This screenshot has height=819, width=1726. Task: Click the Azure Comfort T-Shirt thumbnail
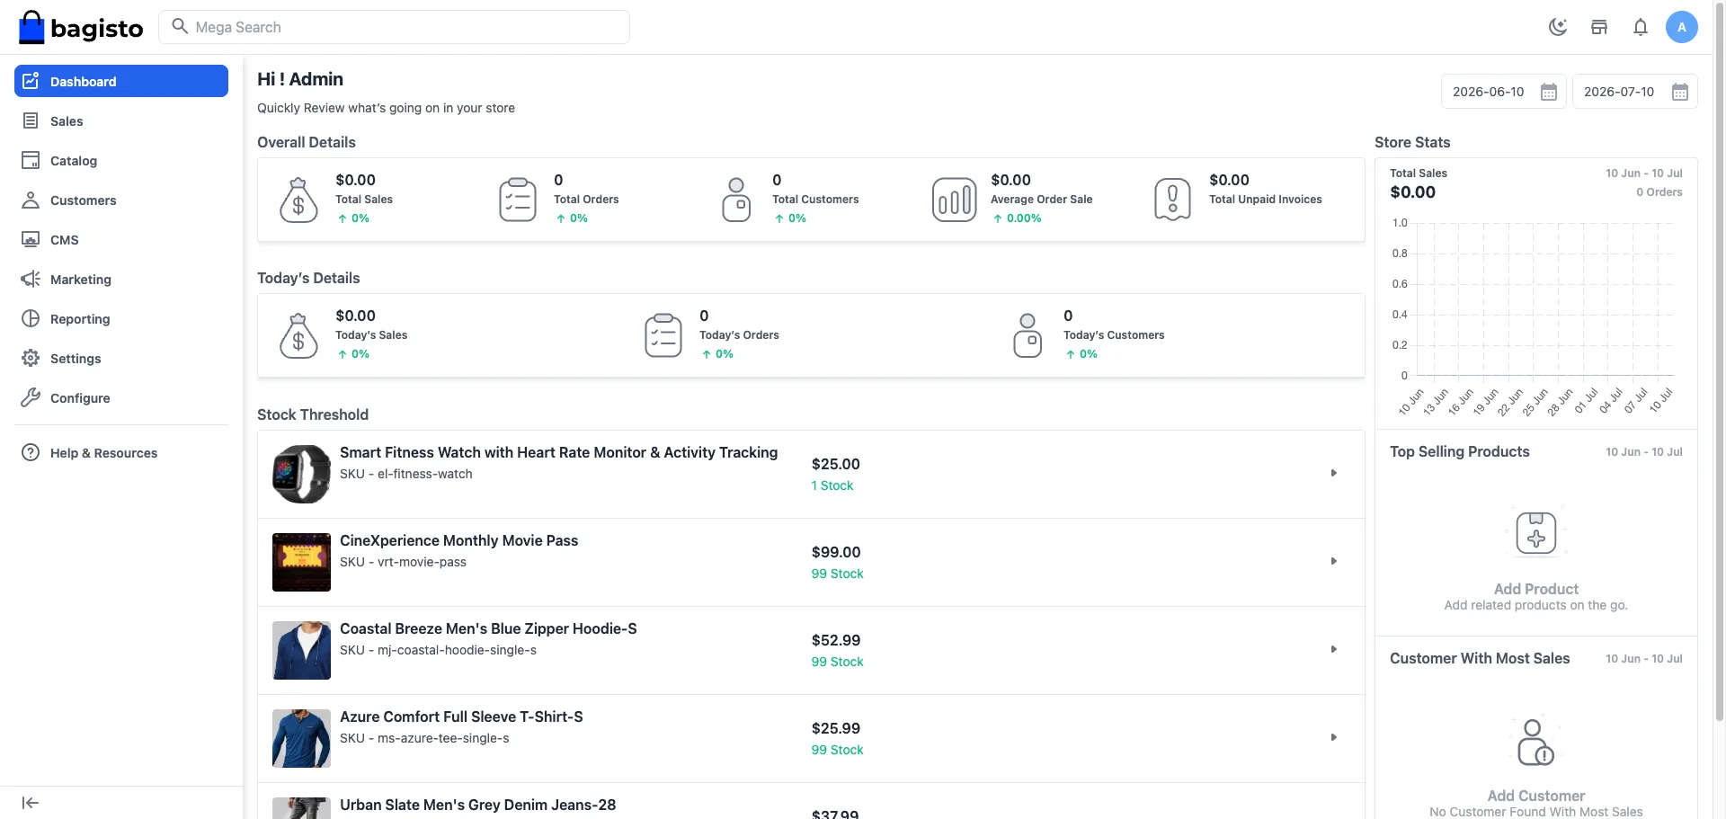[301, 738]
